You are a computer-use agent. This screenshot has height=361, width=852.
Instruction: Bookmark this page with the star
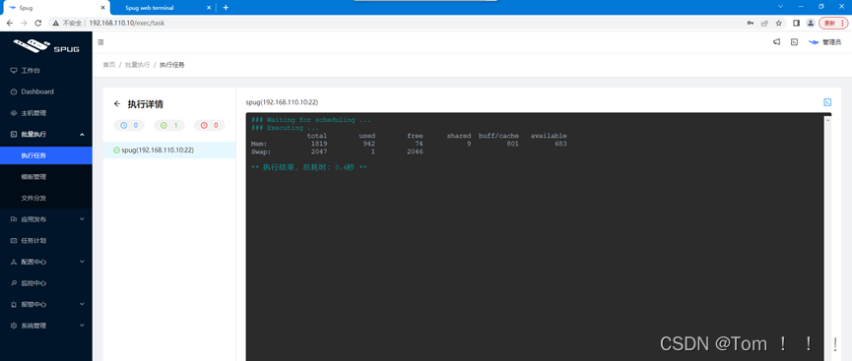point(779,23)
